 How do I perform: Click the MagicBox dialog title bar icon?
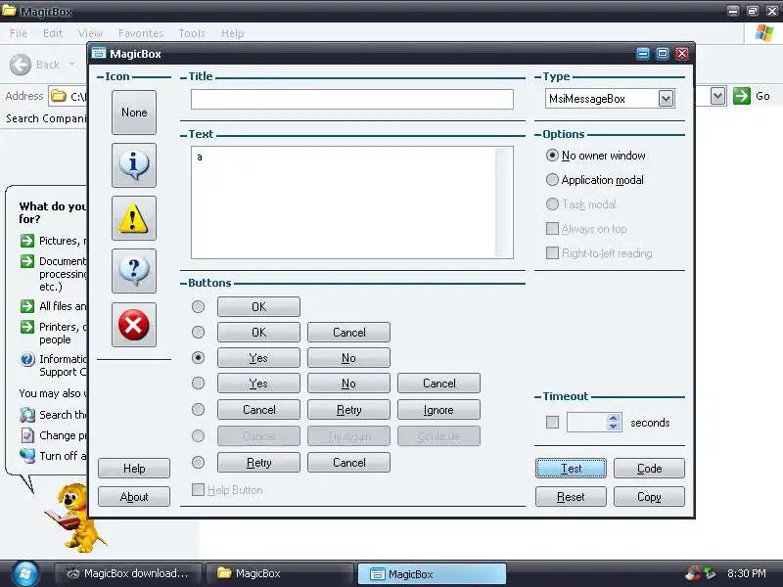(x=100, y=54)
